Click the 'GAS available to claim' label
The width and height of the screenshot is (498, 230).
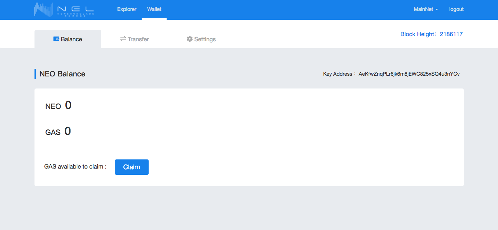75,166
